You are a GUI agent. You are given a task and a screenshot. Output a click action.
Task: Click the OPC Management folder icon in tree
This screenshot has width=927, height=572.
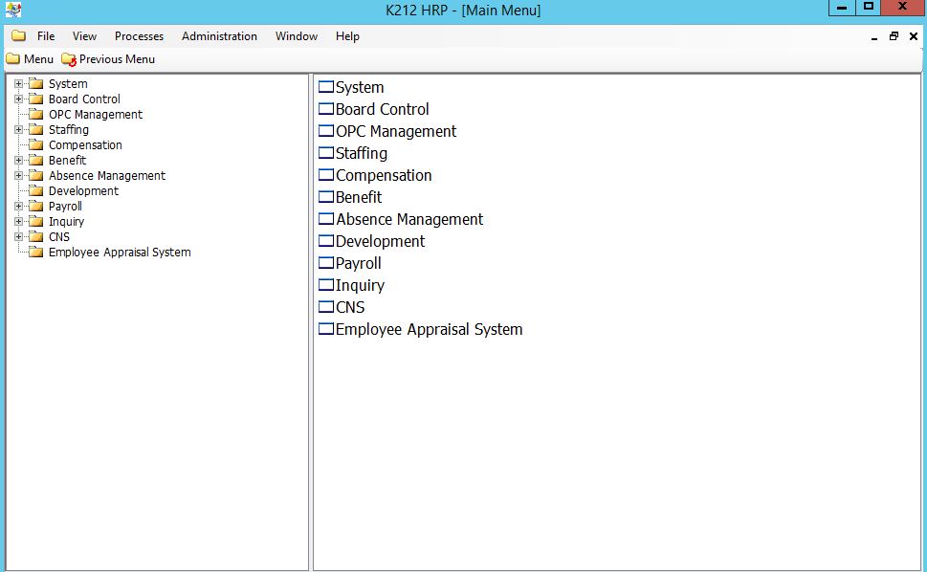(36, 115)
